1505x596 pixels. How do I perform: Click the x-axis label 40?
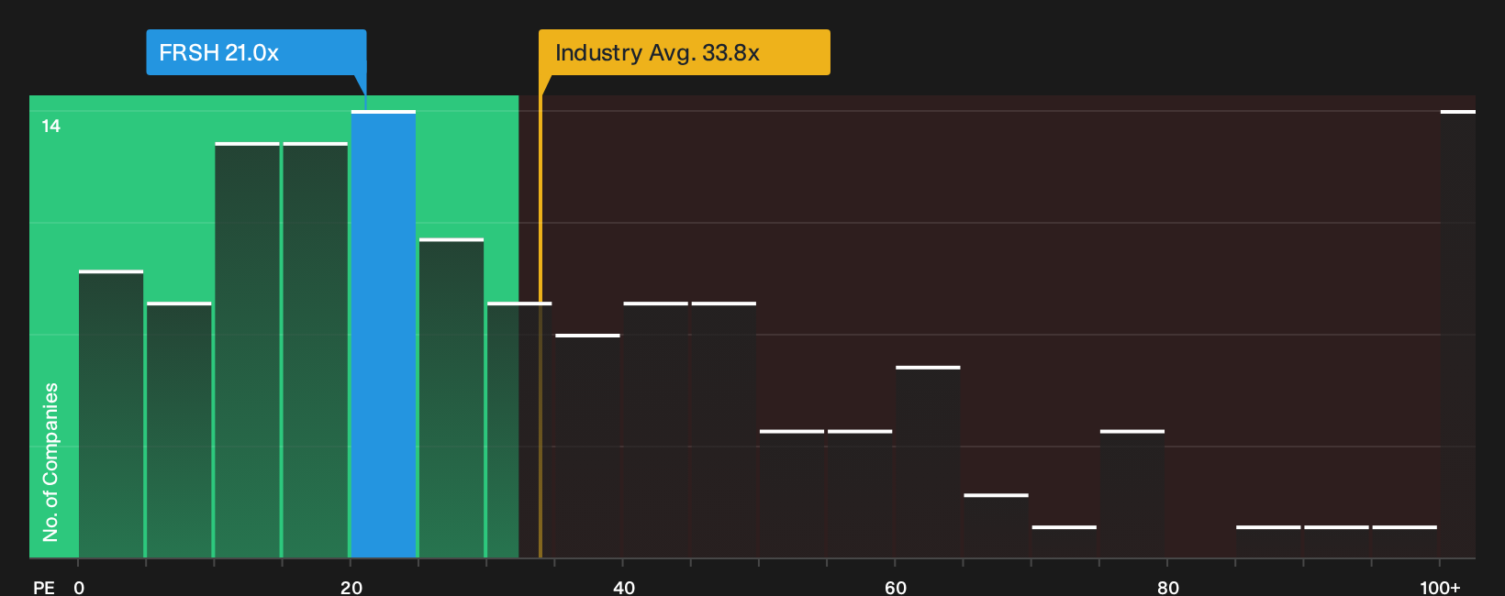(x=623, y=587)
